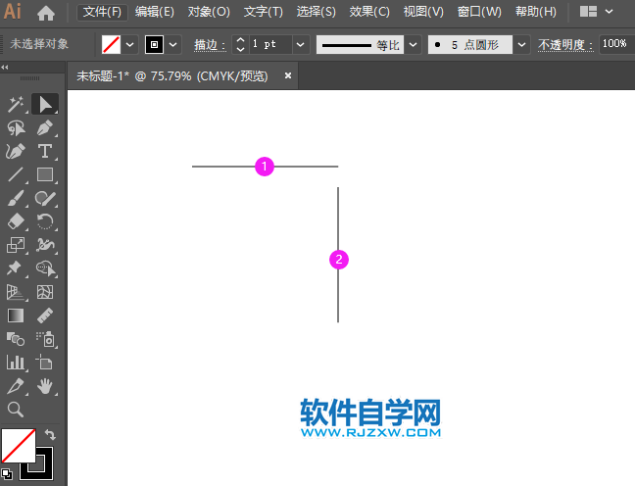
Task: Select the Shaper tool
Action: point(45,199)
